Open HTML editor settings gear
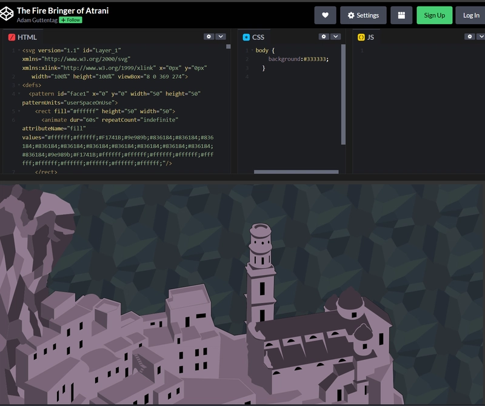The height and width of the screenshot is (406, 485). (x=209, y=37)
